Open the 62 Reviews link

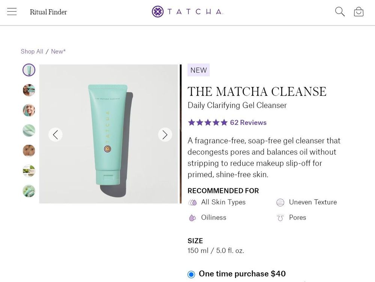coord(248,123)
